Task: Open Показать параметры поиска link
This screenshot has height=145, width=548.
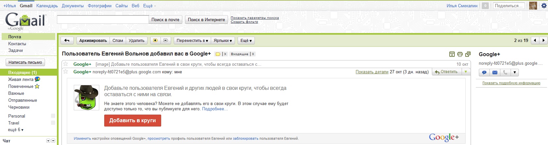Action: 255,18
